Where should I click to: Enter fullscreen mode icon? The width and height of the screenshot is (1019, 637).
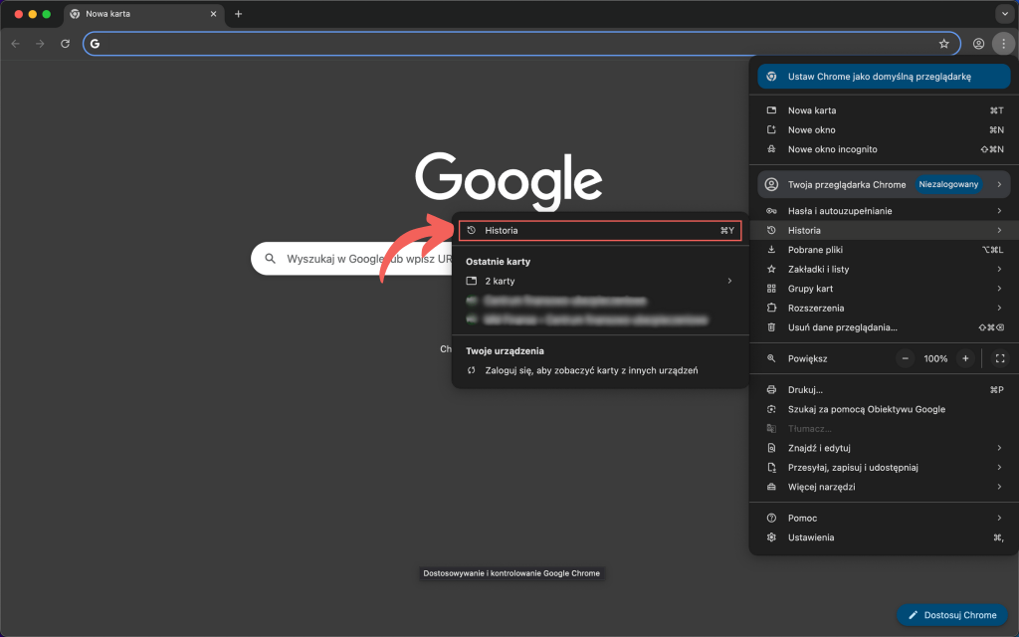pos(1000,358)
